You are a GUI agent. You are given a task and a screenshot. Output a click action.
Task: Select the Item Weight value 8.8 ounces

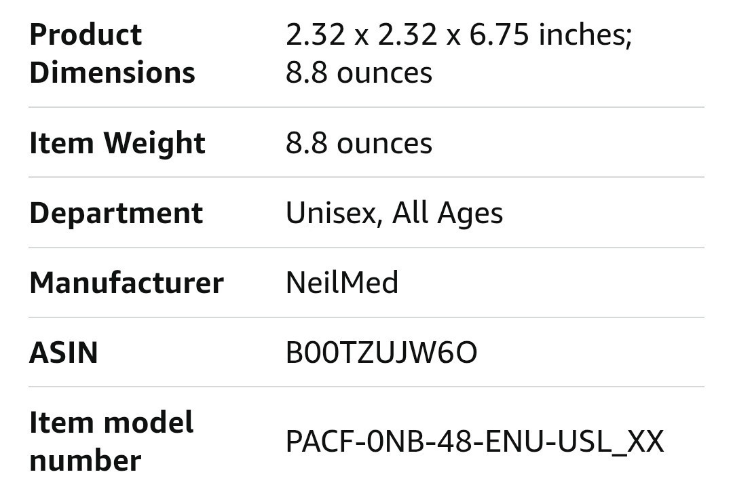click(359, 143)
